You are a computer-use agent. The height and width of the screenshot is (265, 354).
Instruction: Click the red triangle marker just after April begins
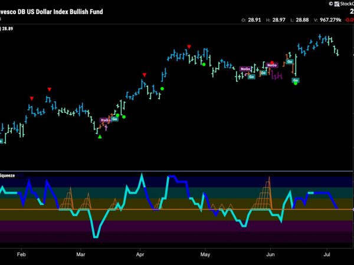pyautogui.click(x=145, y=75)
